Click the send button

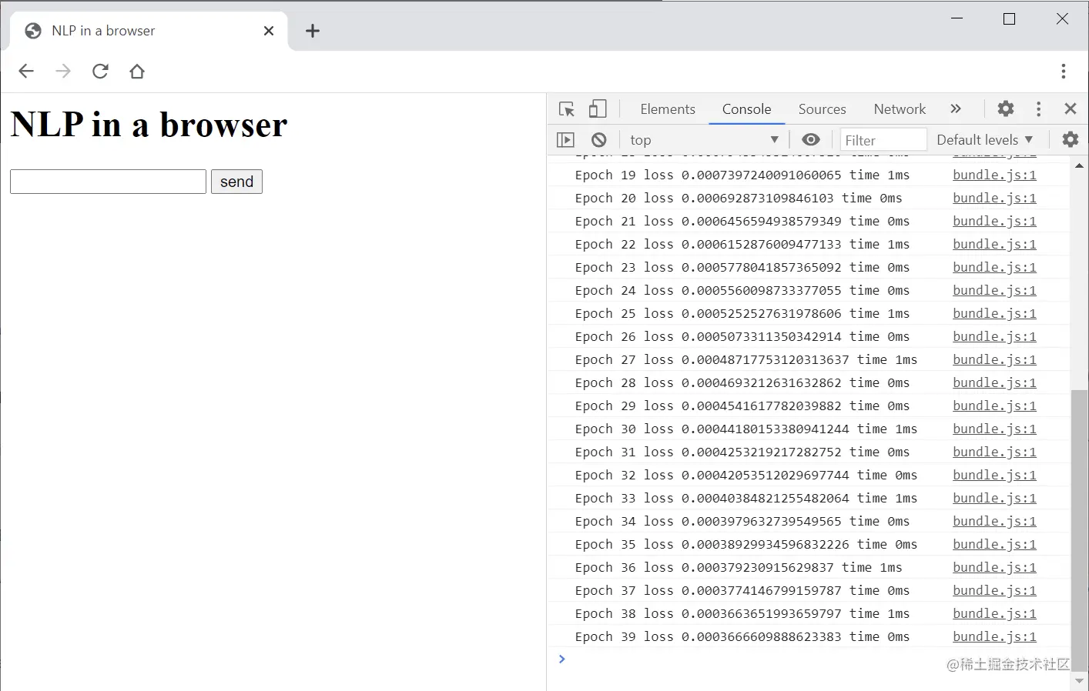[x=236, y=182]
